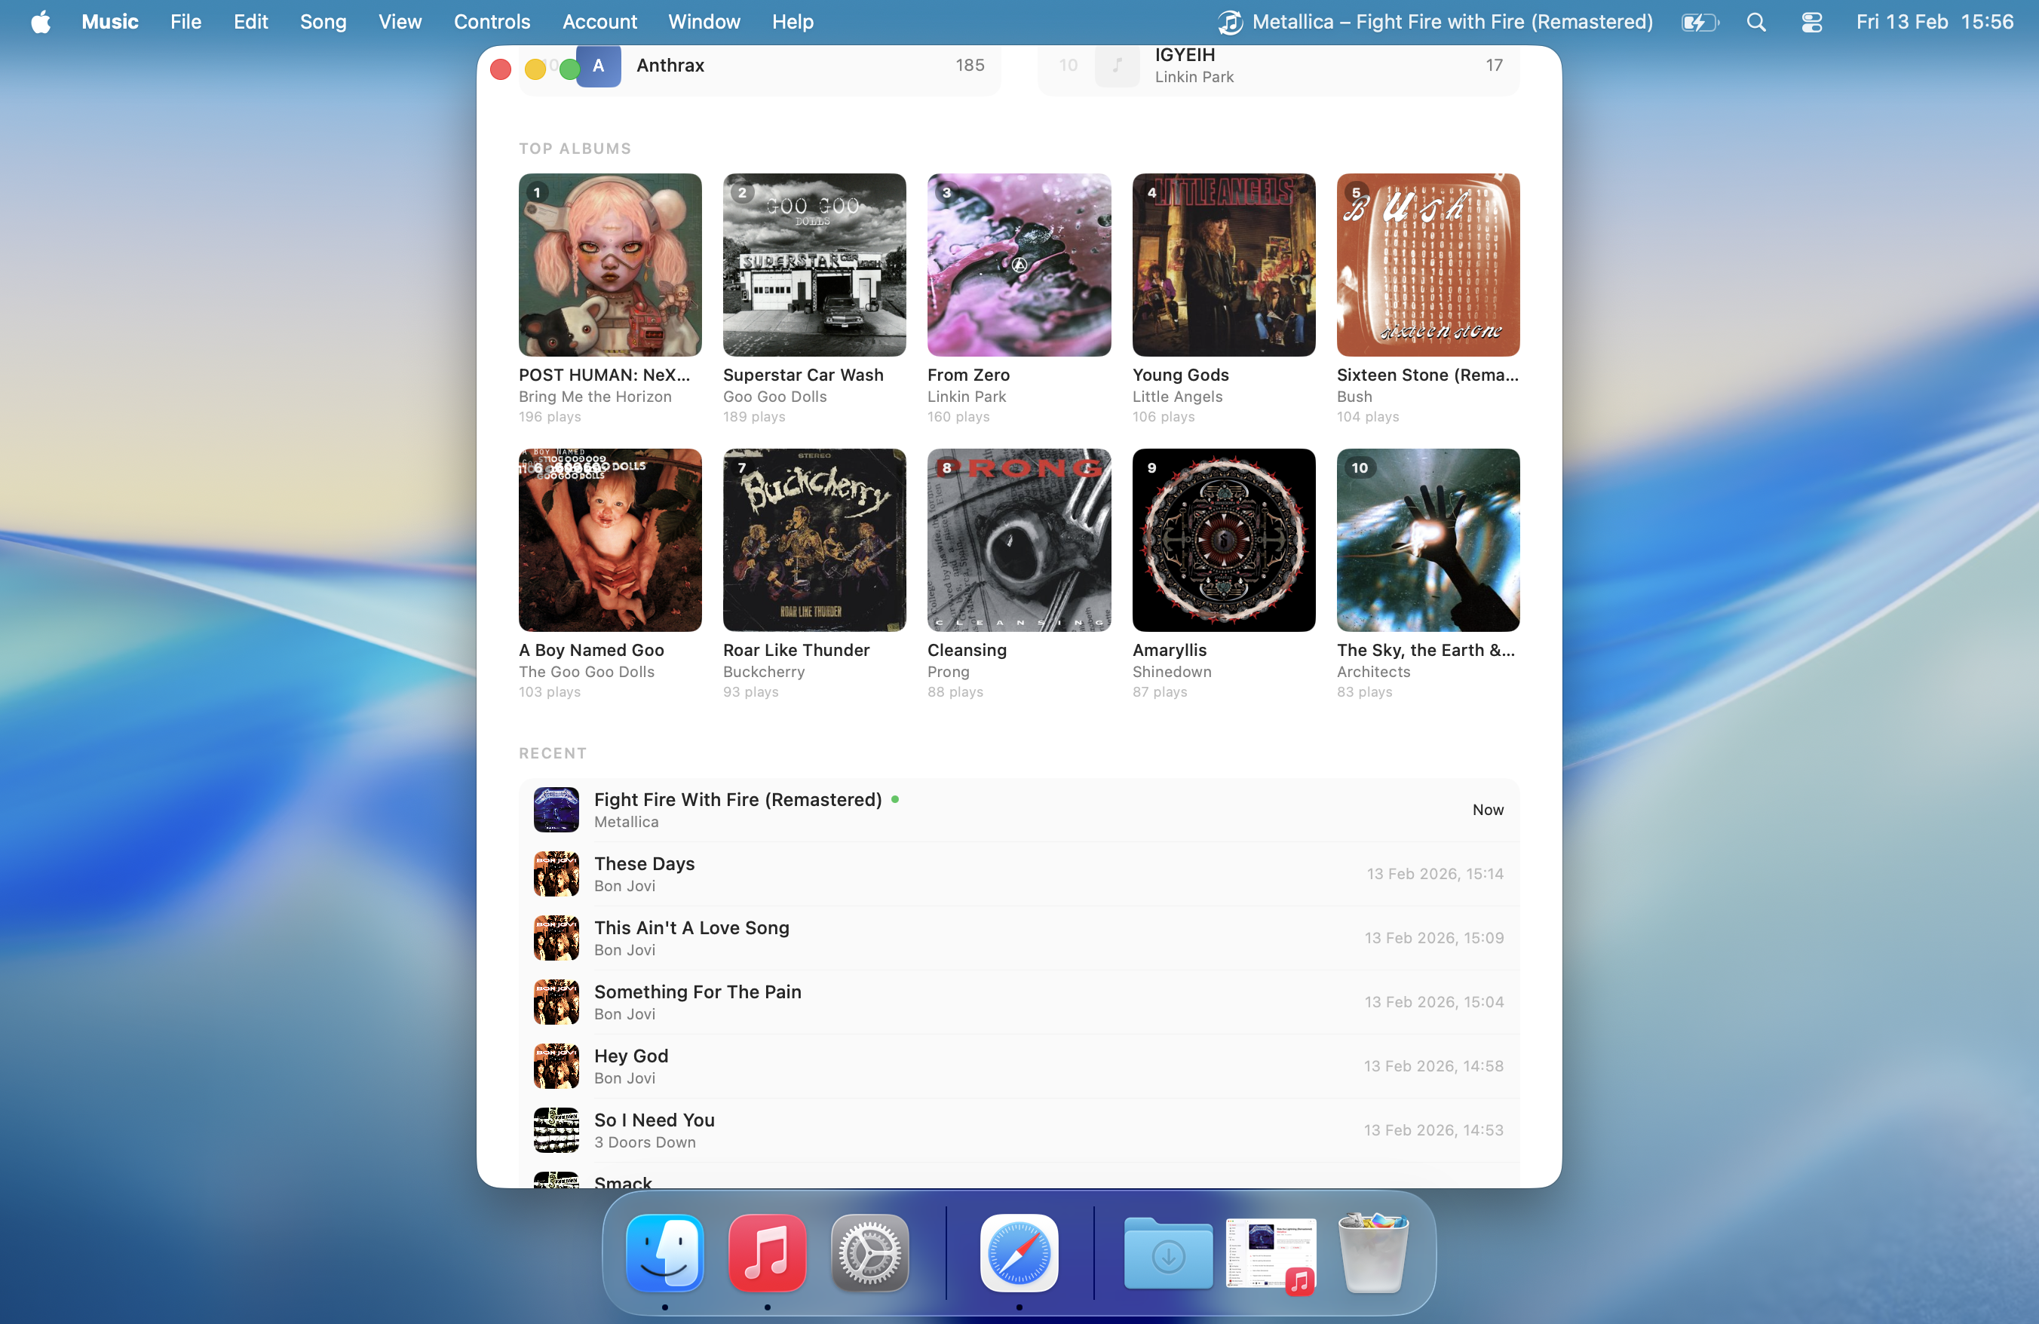Click the Spotlight search icon
Screen dimensions: 2039x1324
click(1755, 21)
